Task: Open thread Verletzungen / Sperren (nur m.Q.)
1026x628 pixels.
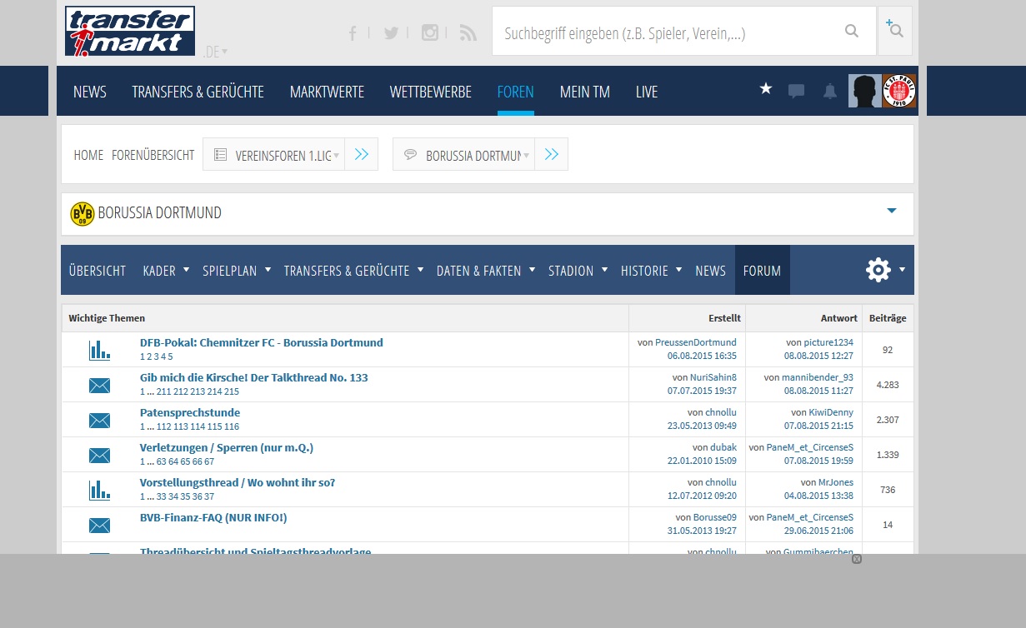Action: pos(227,447)
